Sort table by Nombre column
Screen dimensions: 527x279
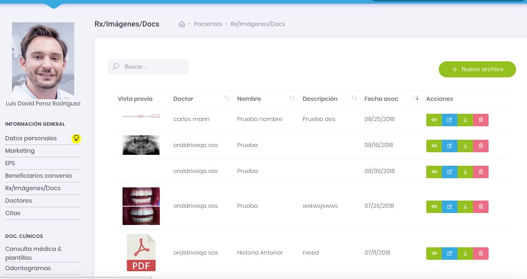click(x=292, y=98)
